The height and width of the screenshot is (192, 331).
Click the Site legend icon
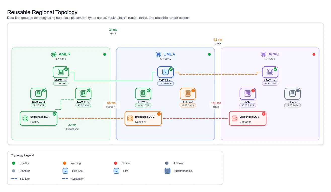pos(116,171)
